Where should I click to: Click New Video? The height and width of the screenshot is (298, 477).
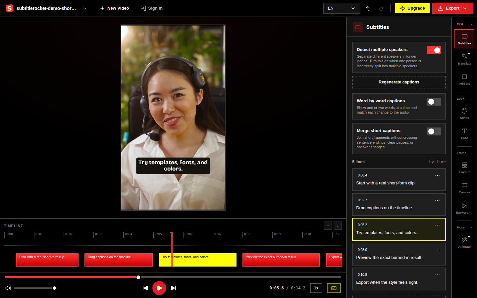(x=115, y=8)
